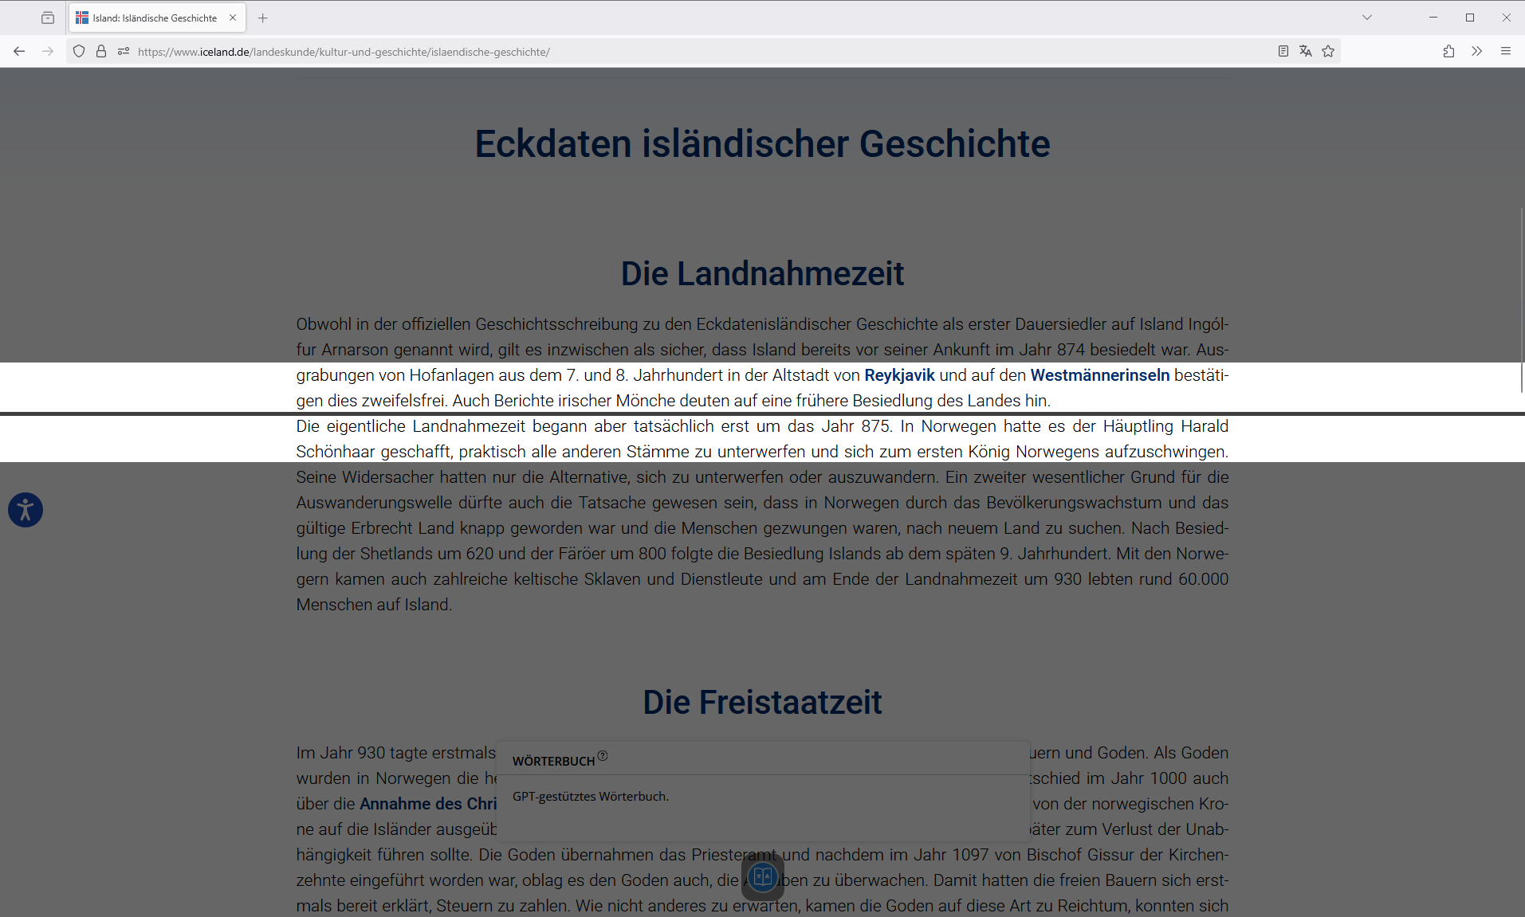Open the Annahme des Chri link
This screenshot has height=917, width=1525.
pos(428,804)
